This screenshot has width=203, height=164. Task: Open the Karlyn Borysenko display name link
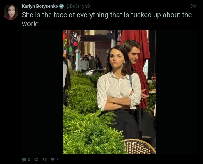coord(40,6)
